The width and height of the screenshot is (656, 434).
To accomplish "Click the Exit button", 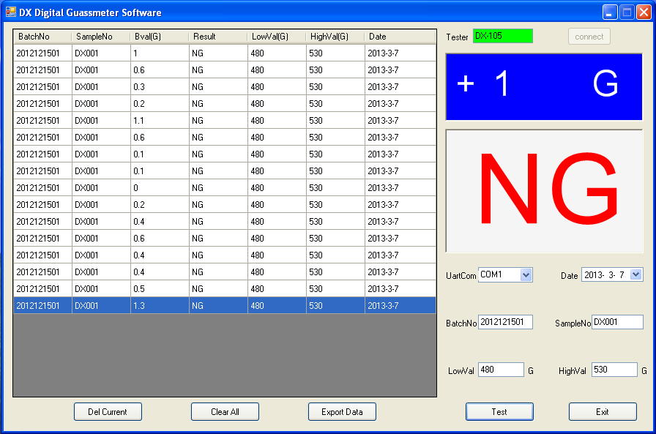I will pos(603,412).
